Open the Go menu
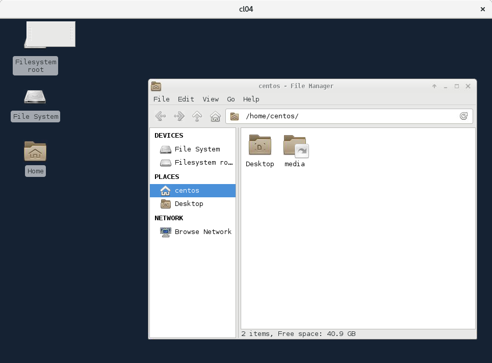Image resolution: width=492 pixels, height=363 pixels. coord(230,99)
